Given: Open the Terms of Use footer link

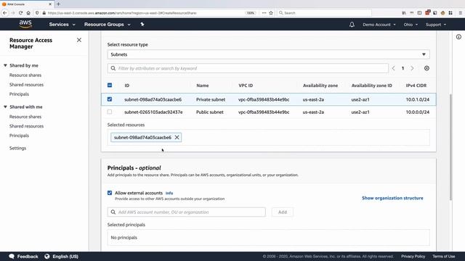Looking at the screenshot, I should tap(443, 256).
